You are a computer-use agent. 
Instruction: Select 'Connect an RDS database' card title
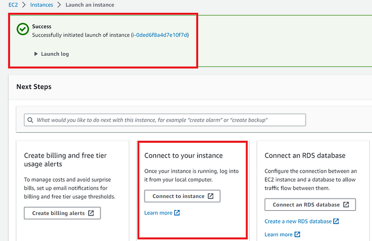(x=305, y=156)
